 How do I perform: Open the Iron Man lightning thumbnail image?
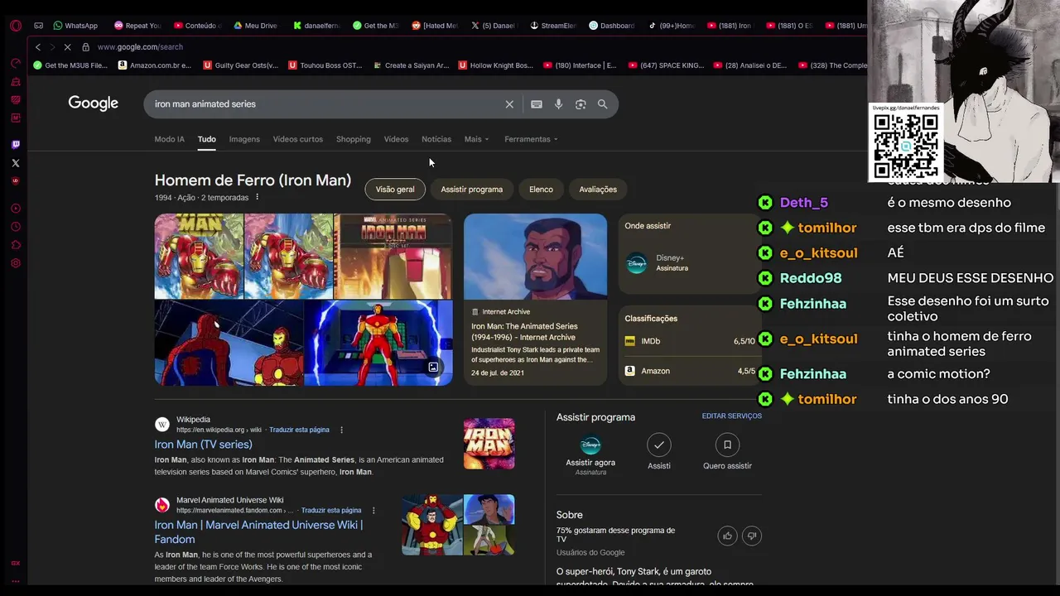(378, 343)
